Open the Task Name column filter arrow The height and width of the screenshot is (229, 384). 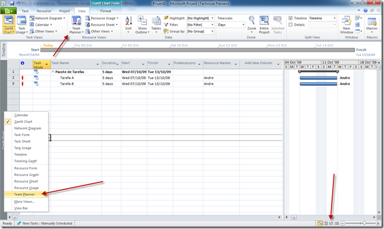click(97, 64)
